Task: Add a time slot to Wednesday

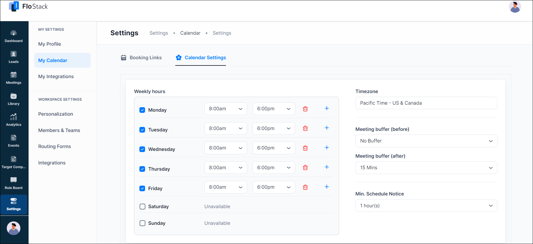Action: (327, 148)
